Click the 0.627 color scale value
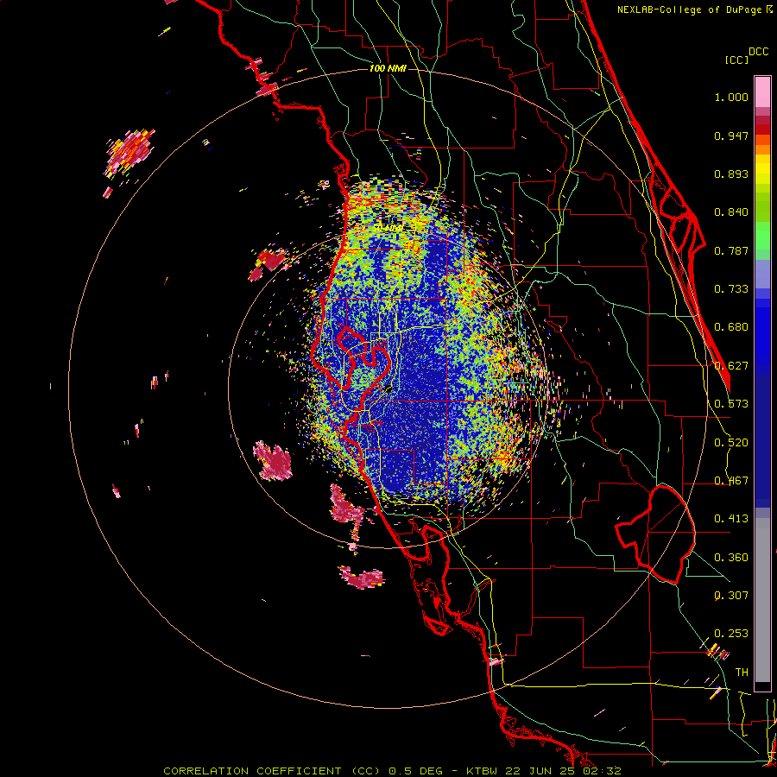The width and height of the screenshot is (777, 777). click(x=731, y=366)
